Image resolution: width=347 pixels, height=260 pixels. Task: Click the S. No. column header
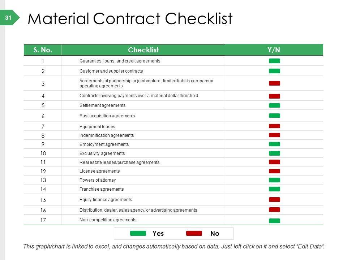(43, 50)
